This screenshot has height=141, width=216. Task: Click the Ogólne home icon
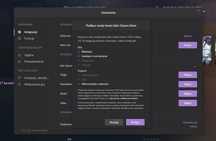(x=19, y=55)
